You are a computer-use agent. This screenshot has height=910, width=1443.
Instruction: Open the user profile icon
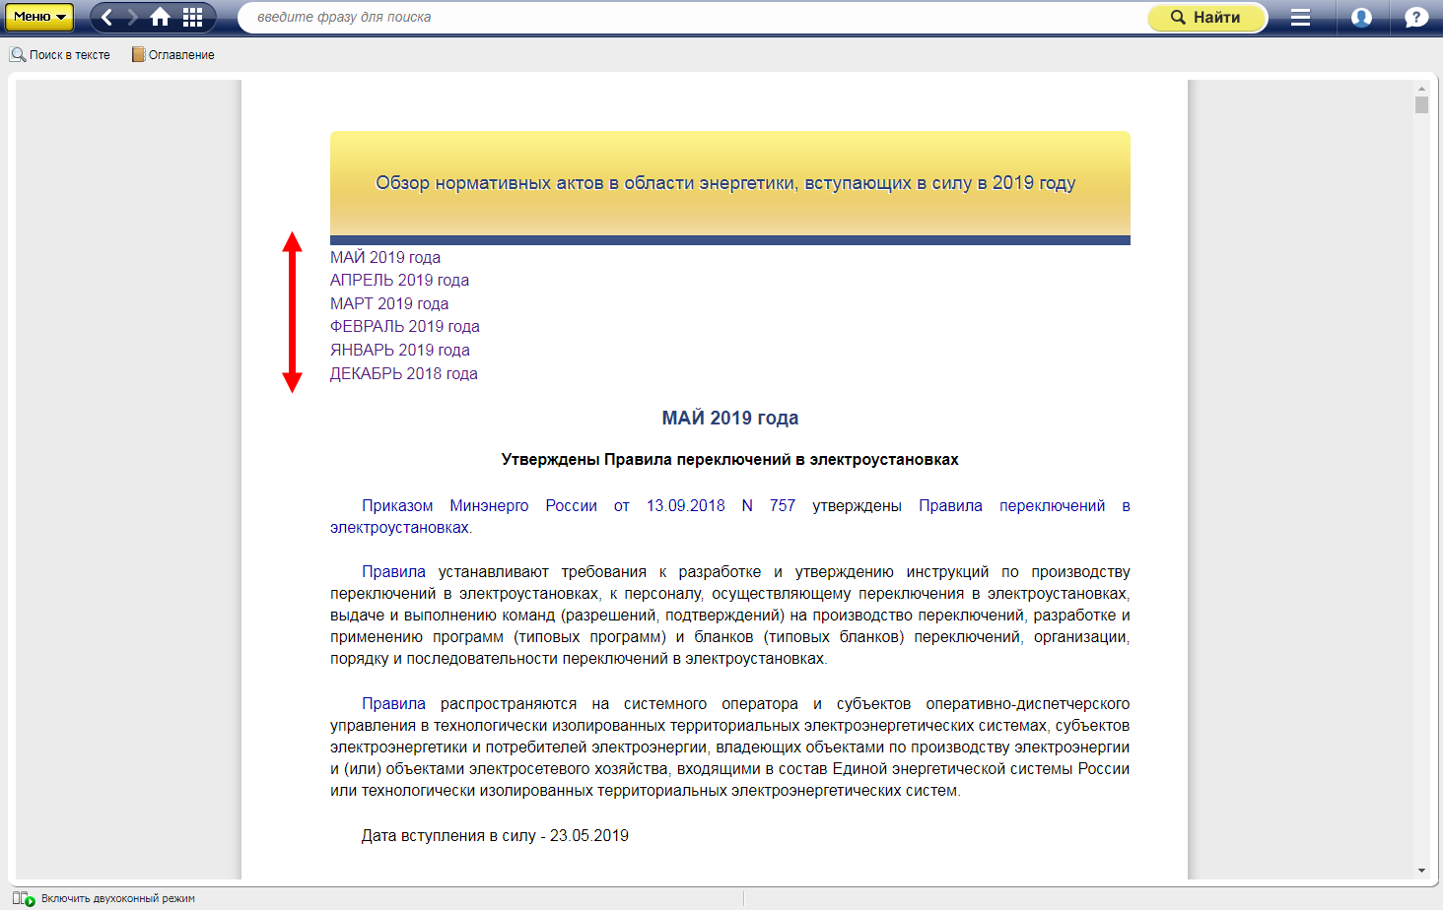[x=1361, y=17]
